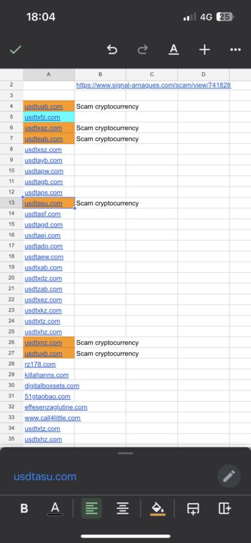Open the three-dot more options menu

click(x=235, y=50)
